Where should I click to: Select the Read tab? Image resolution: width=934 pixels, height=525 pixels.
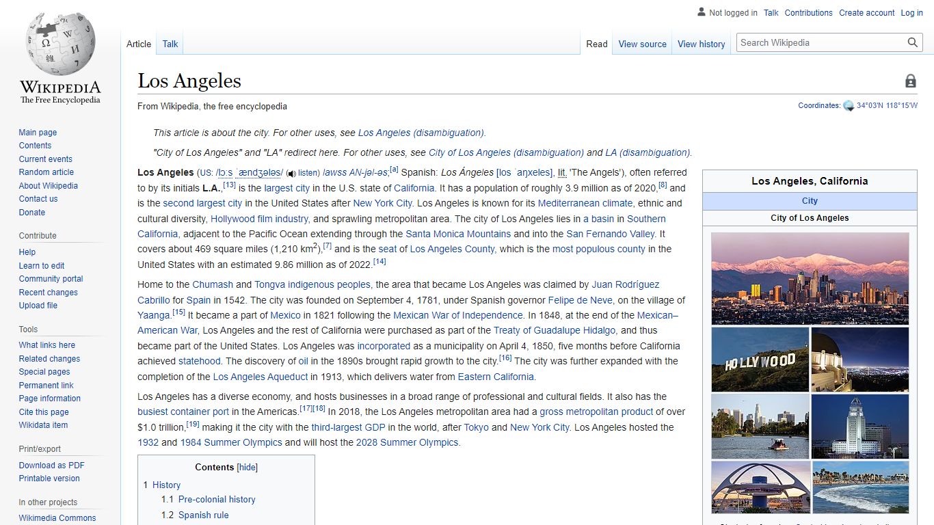click(x=597, y=44)
